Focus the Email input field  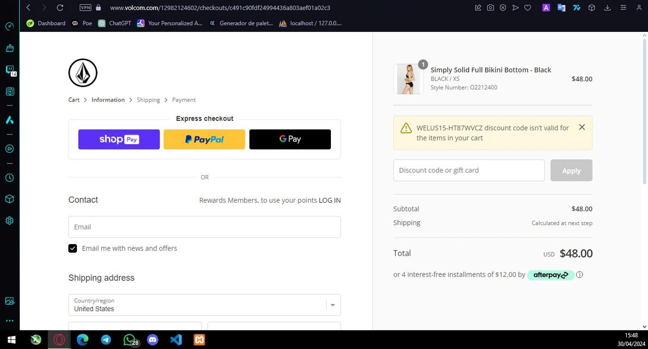tap(204, 227)
